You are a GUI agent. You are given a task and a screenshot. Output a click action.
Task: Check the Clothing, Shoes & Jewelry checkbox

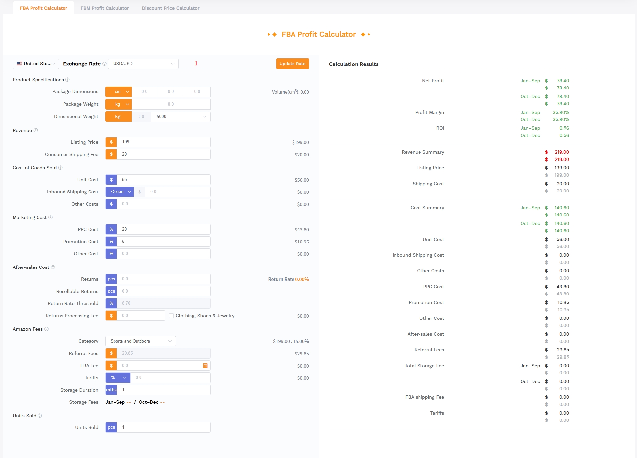(171, 316)
